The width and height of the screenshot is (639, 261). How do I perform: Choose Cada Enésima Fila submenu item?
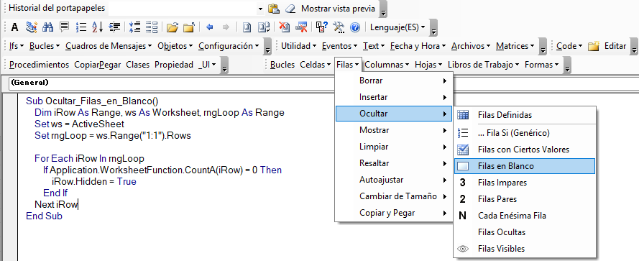[525, 216]
